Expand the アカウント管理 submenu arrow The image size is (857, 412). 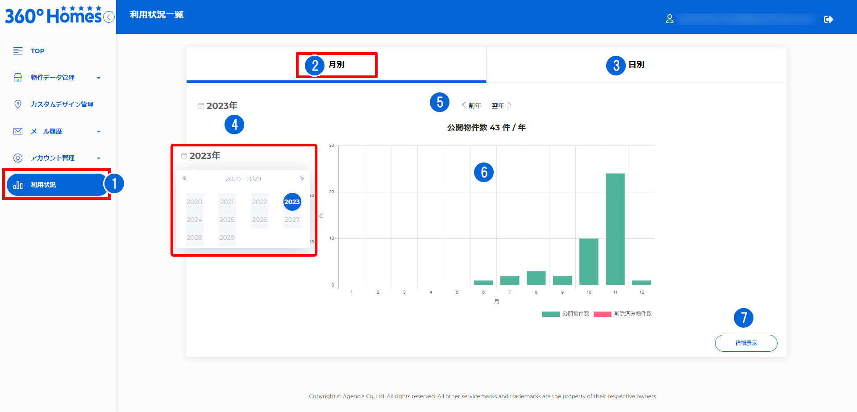(99, 158)
